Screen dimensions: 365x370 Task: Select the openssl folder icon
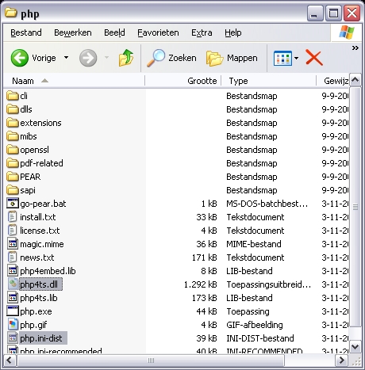point(13,150)
